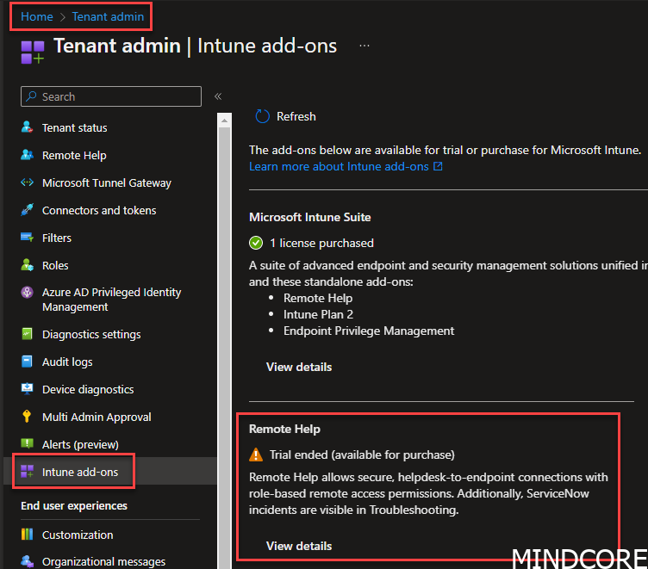Viewport: 648px width, 569px height.
Task: Click the Endpoint Privilege Management bullet
Action: pyautogui.click(x=369, y=331)
